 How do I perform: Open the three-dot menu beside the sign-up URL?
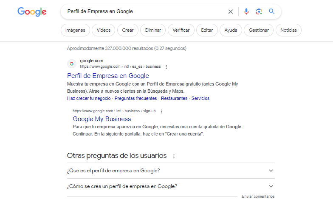click(162, 111)
